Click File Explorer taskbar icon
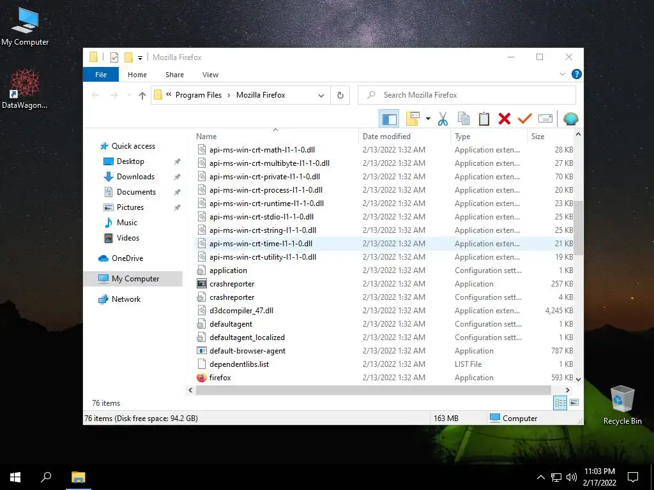The height and width of the screenshot is (490, 654). (x=78, y=477)
